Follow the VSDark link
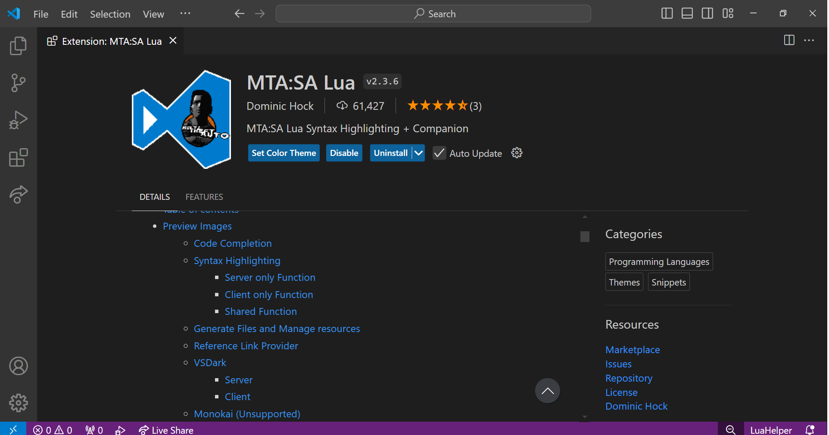Image resolution: width=829 pixels, height=435 pixels. coord(210,363)
